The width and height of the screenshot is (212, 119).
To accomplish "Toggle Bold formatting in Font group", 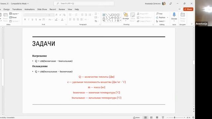I will [25, 20].
